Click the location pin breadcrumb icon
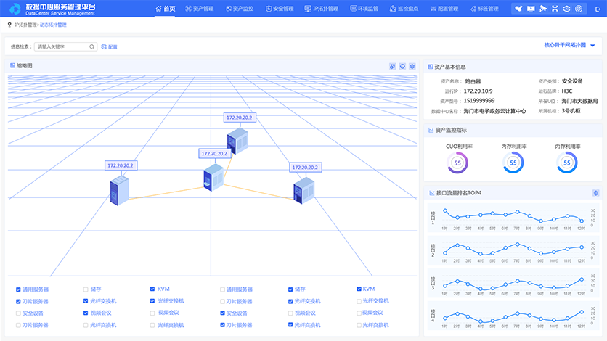Screen dimensions: 607x341 (9, 25)
